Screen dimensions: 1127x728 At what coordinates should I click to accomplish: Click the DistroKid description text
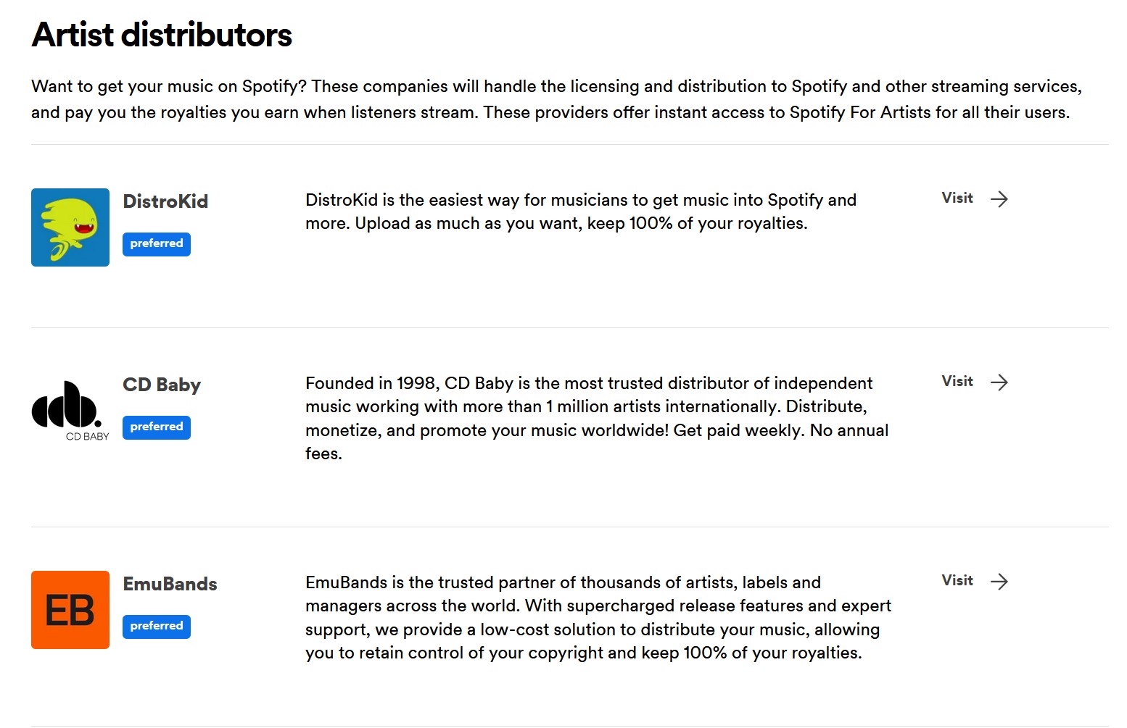(580, 212)
